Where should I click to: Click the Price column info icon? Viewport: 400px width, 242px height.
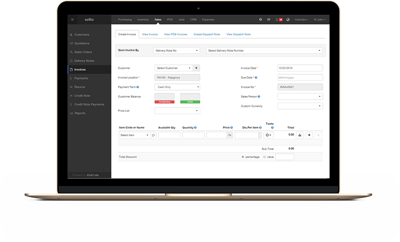[x=231, y=127]
